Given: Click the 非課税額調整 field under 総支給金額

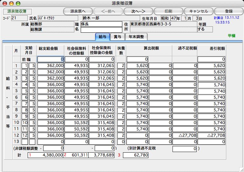Looking at the screenshot, I should (53, 148).
